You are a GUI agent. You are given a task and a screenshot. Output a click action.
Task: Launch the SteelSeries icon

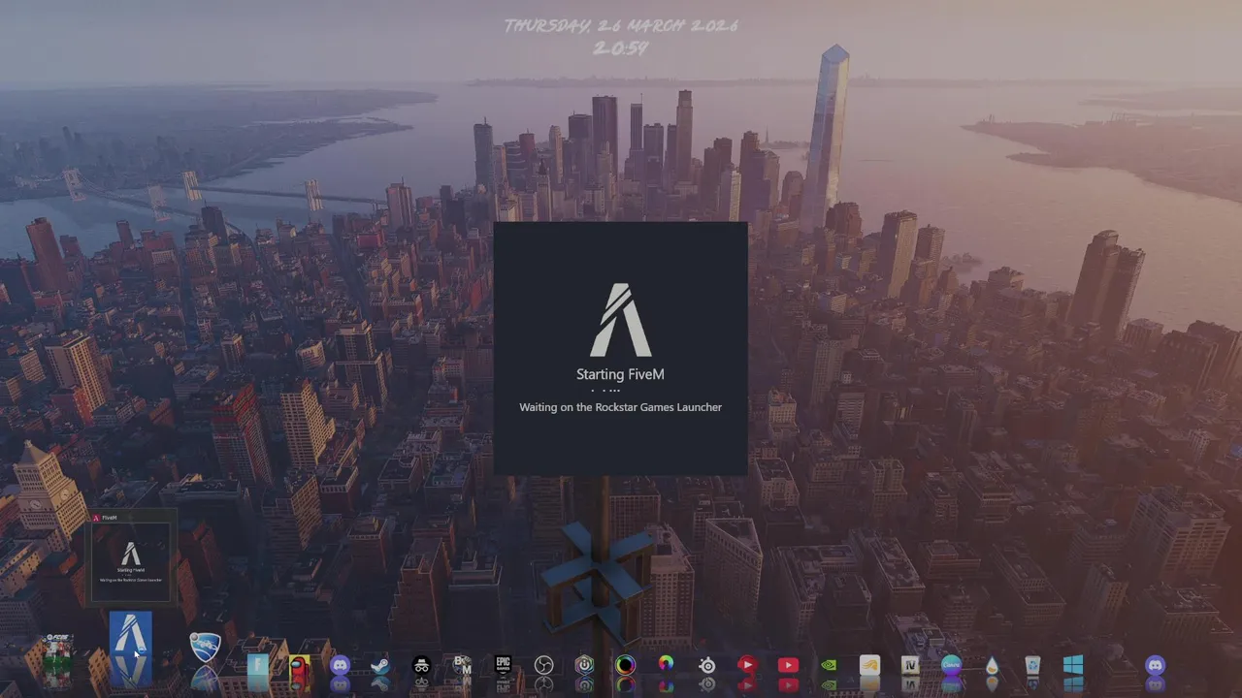[x=707, y=665]
